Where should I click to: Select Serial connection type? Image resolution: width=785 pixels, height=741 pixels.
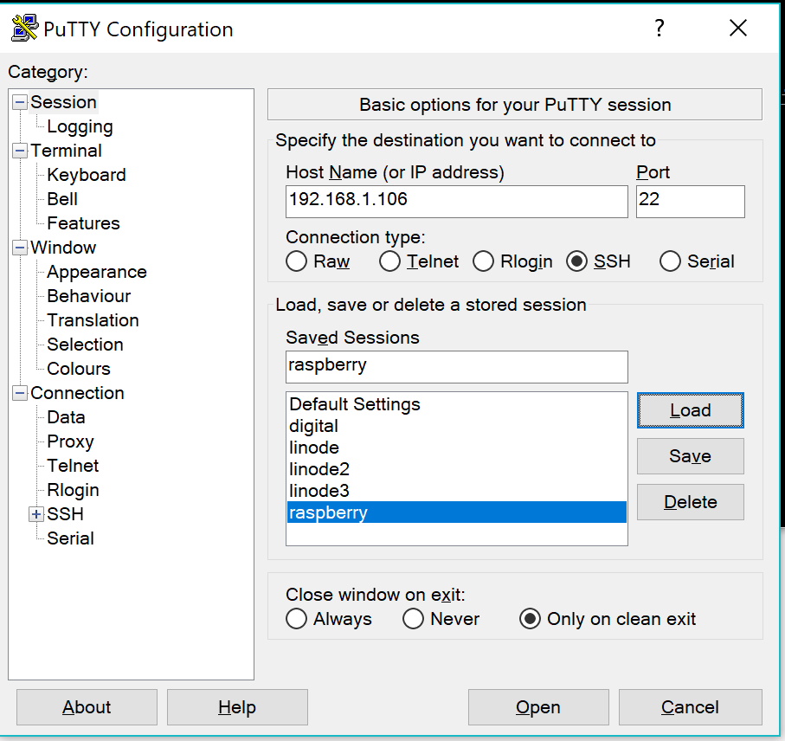tap(670, 261)
